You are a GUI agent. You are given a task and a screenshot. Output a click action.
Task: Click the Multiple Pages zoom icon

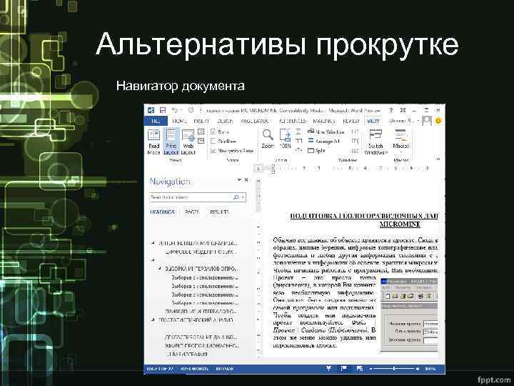pyautogui.click(x=298, y=141)
